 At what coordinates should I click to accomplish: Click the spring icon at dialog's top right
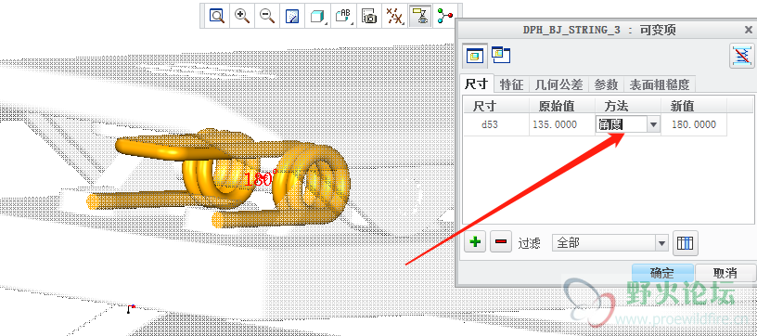(x=741, y=56)
